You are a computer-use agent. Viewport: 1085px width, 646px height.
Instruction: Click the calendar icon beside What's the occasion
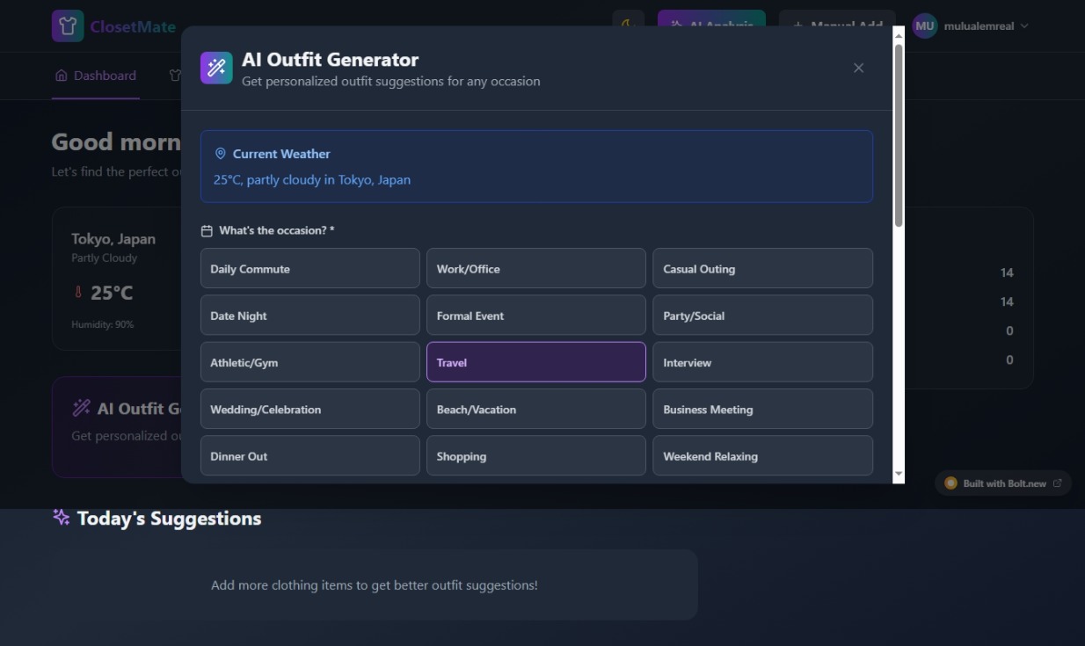click(x=207, y=231)
